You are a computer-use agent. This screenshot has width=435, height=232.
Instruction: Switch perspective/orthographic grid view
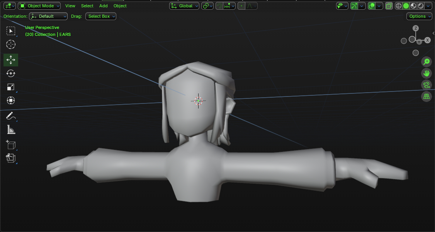coord(427,97)
